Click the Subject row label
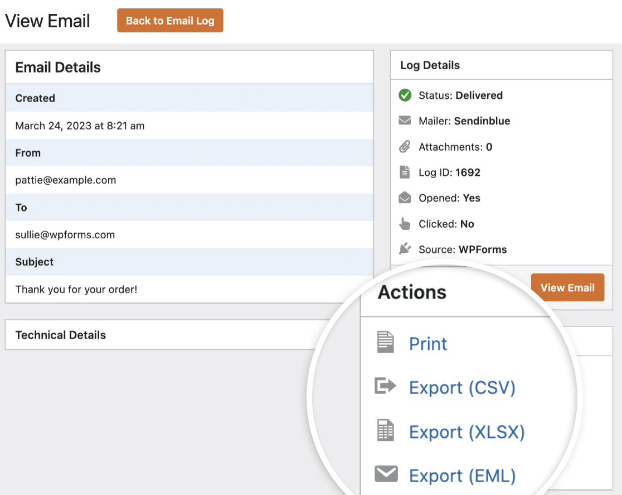The width and height of the screenshot is (622, 495). coord(34,262)
